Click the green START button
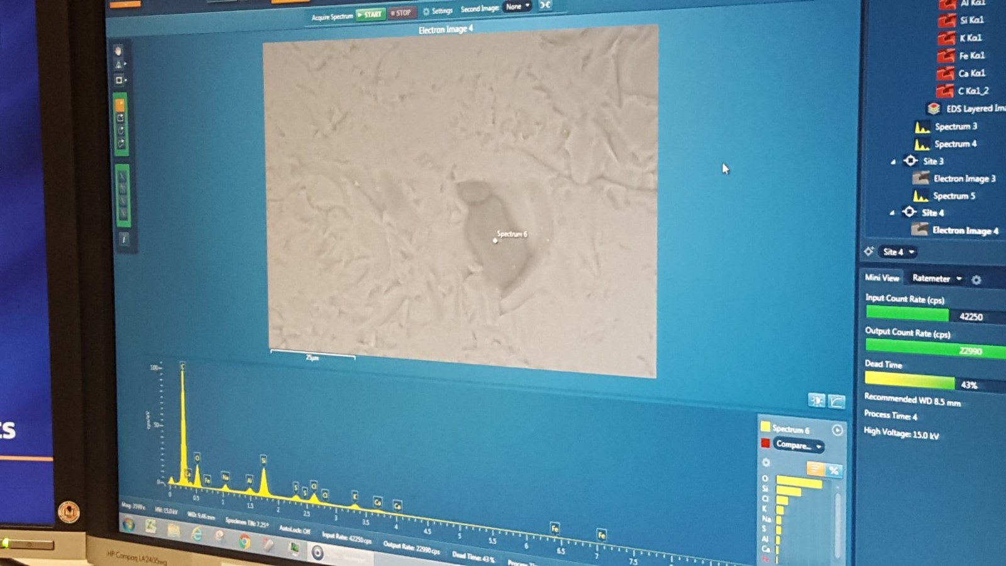The height and width of the screenshot is (566, 1006). click(x=370, y=14)
